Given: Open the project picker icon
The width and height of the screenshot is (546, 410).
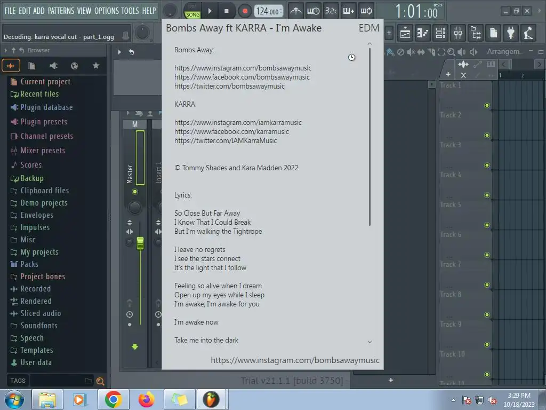Looking at the screenshot, I should [x=493, y=33].
